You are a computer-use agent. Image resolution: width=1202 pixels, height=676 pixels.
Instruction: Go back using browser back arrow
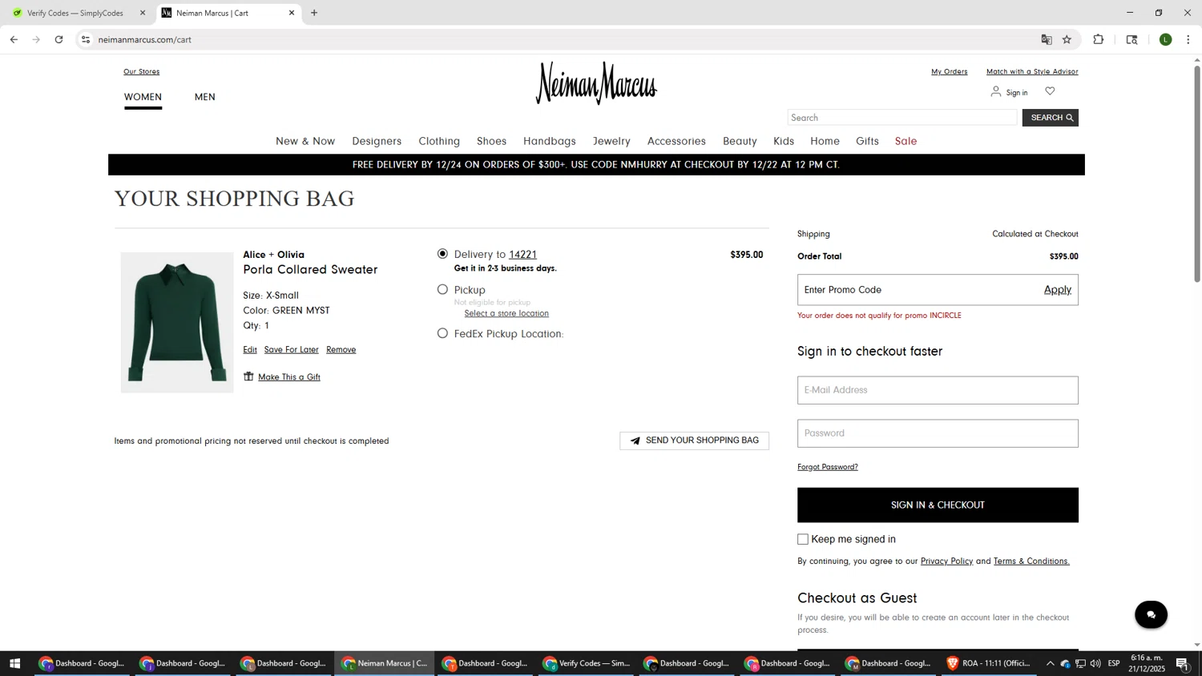pos(14,39)
